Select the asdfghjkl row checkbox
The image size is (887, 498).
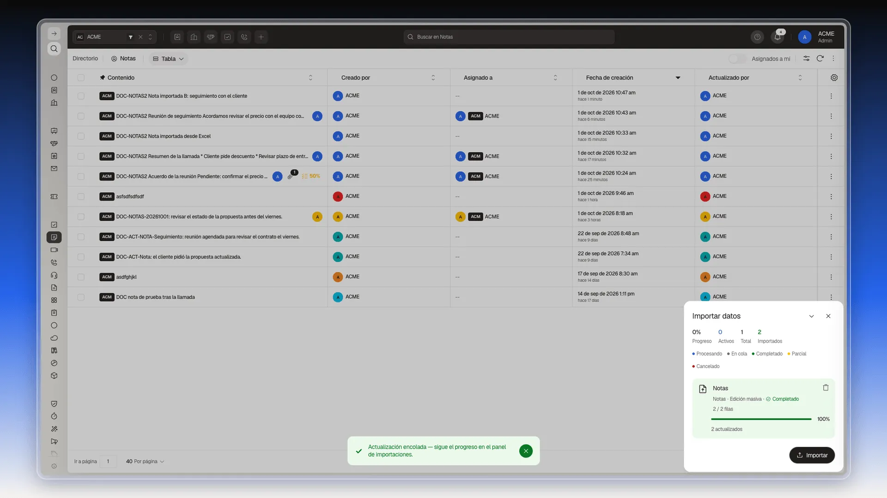pos(81,277)
